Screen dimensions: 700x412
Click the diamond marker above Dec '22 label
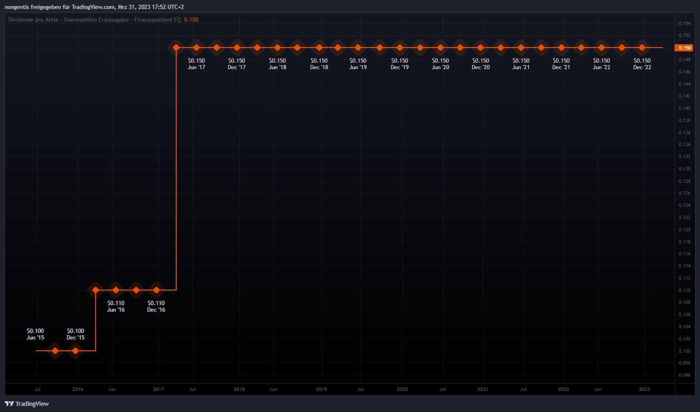click(642, 48)
